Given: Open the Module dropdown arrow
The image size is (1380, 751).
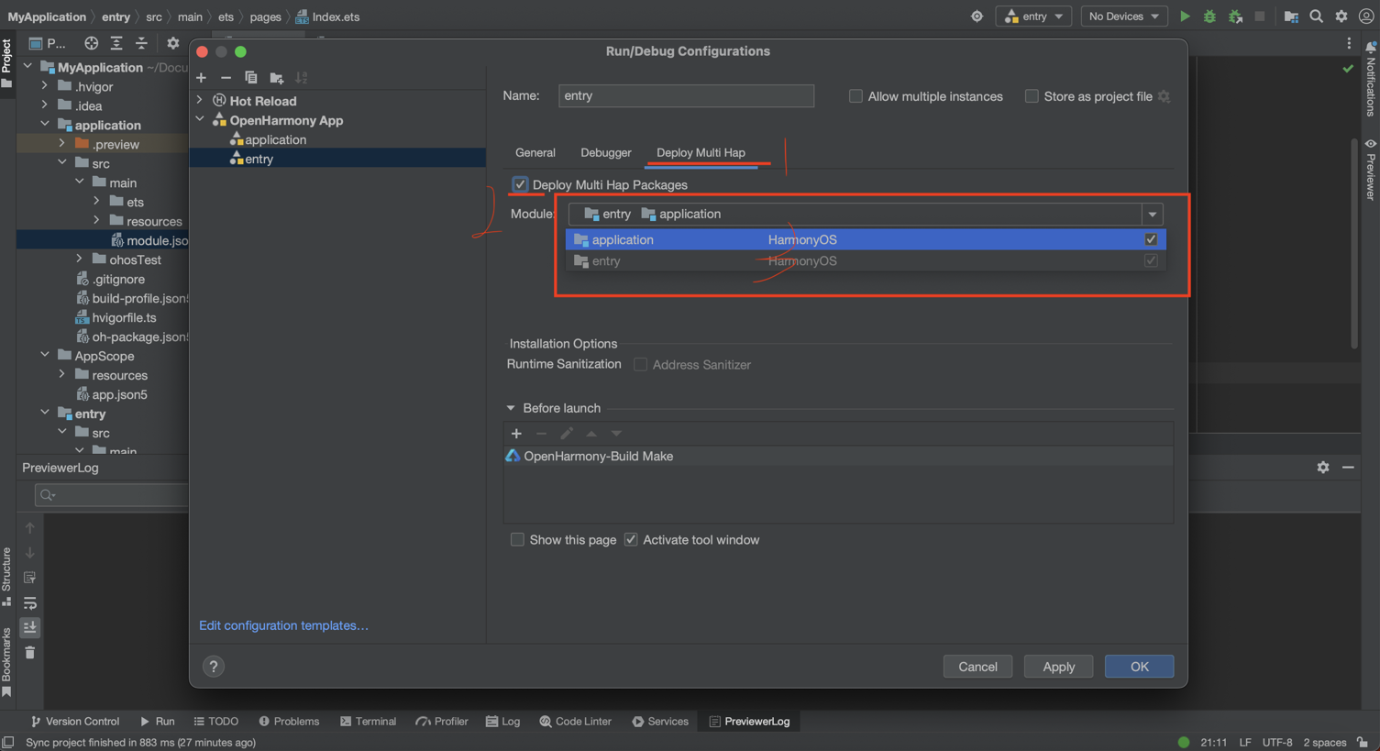Looking at the screenshot, I should click(1153, 214).
